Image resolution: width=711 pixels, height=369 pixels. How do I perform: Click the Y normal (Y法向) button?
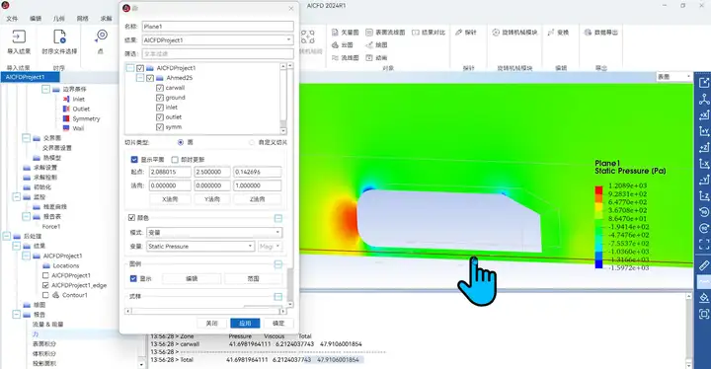(x=211, y=199)
